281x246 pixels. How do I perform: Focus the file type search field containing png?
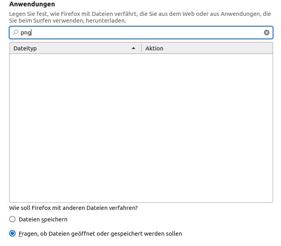(141, 33)
